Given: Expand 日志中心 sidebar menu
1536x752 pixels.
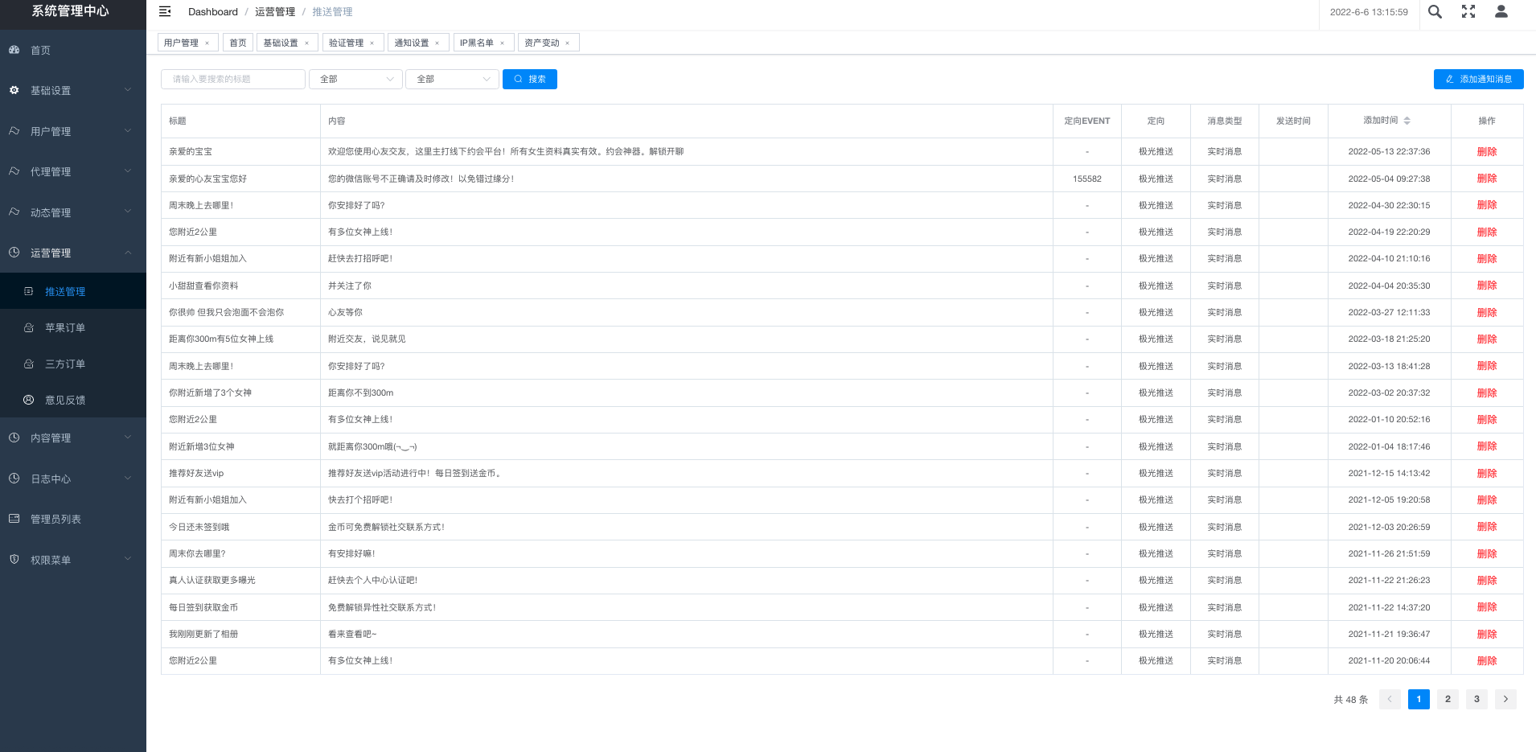Looking at the screenshot, I should pyautogui.click(x=128, y=479).
